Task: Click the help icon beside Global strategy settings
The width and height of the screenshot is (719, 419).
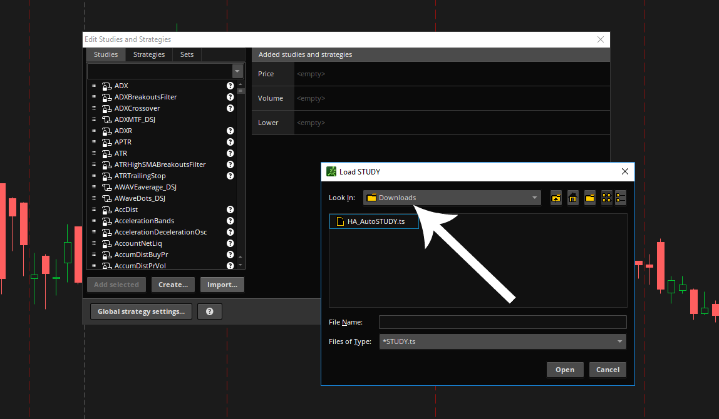Action: [210, 311]
